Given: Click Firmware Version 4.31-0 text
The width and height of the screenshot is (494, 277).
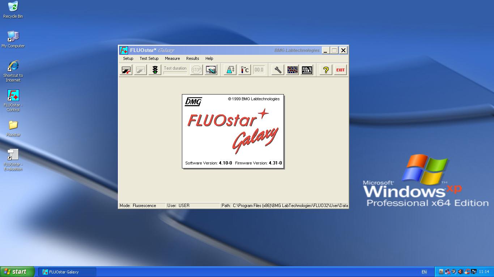Looking at the screenshot, I should [x=259, y=163].
